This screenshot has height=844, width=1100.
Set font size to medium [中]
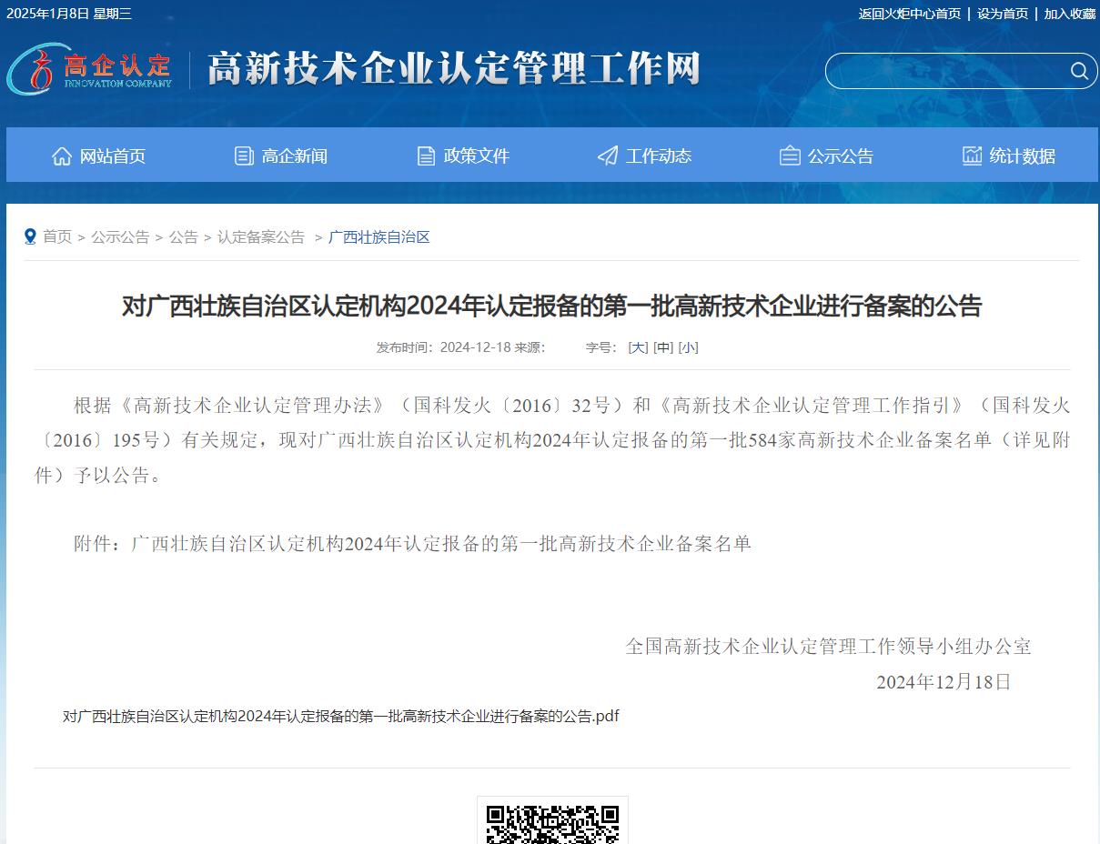tap(663, 347)
